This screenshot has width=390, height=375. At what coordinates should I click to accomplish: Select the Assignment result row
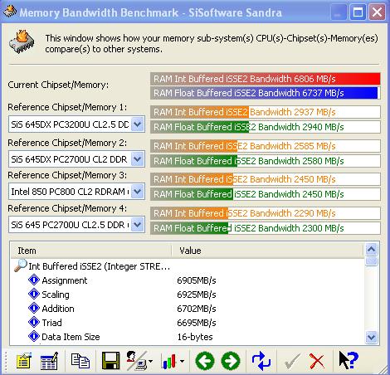(x=187, y=280)
